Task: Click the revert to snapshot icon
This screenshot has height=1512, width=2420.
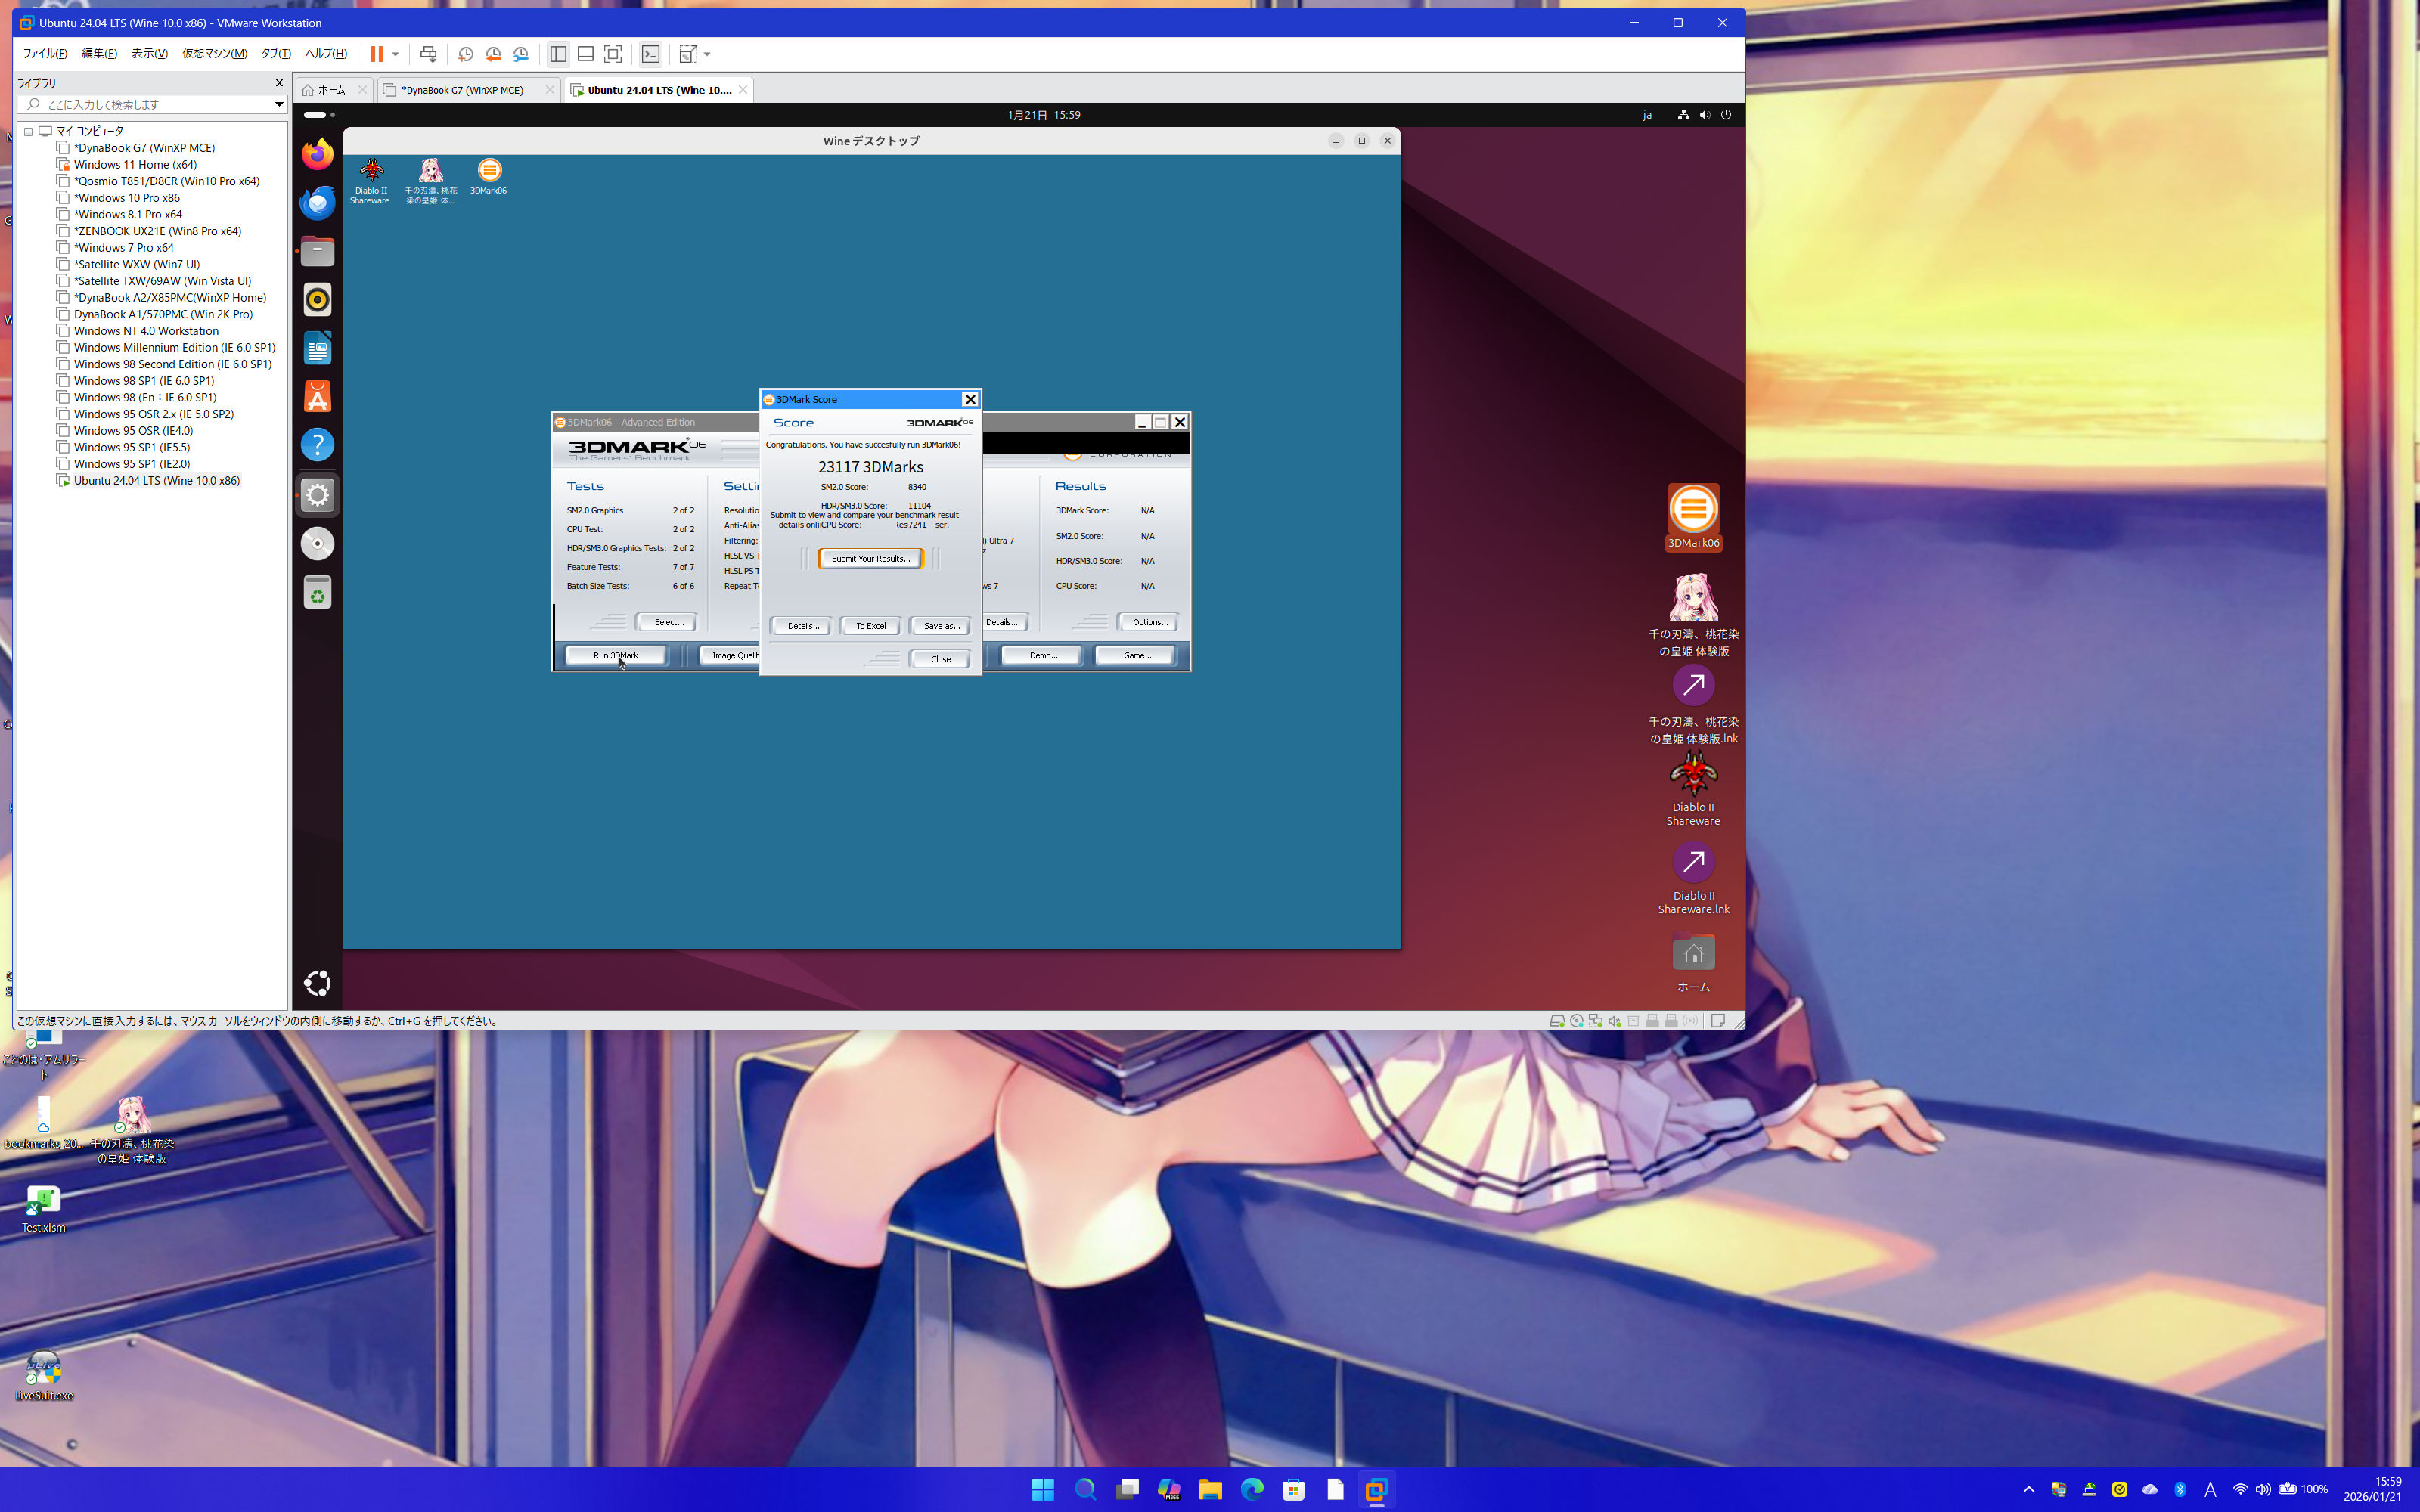Action: [493, 54]
